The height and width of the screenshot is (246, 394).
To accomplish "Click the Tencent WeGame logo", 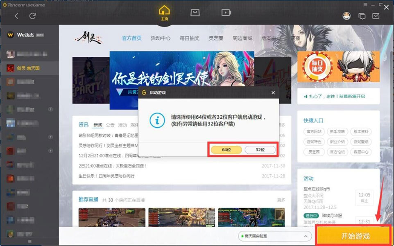I will [24, 5].
